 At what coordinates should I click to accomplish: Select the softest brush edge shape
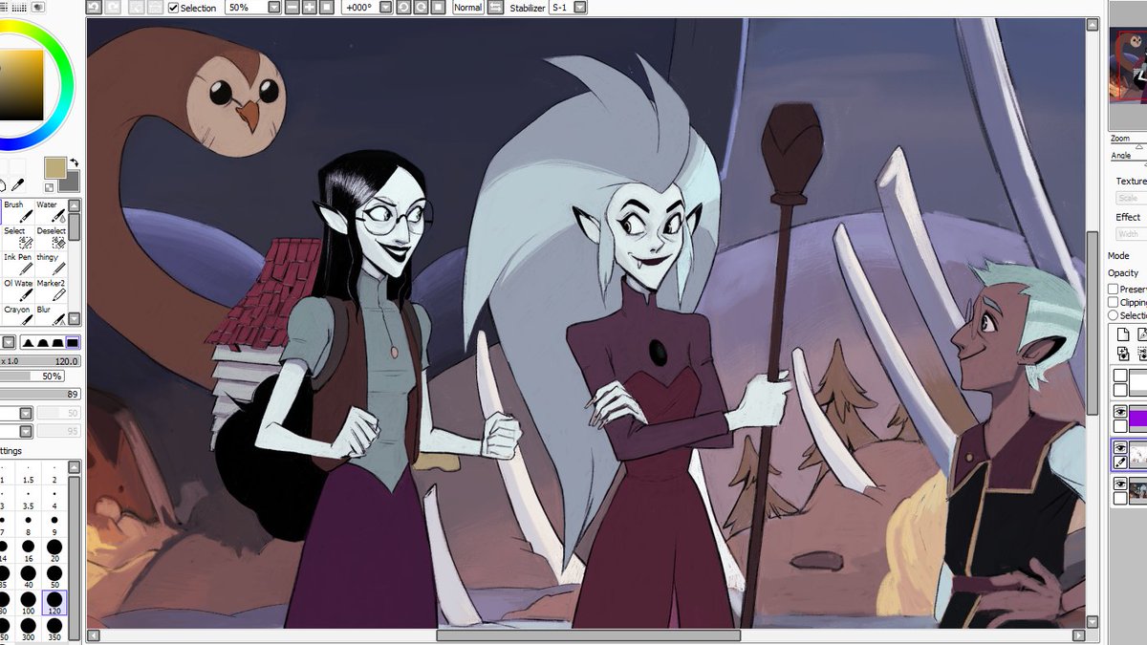[26, 343]
